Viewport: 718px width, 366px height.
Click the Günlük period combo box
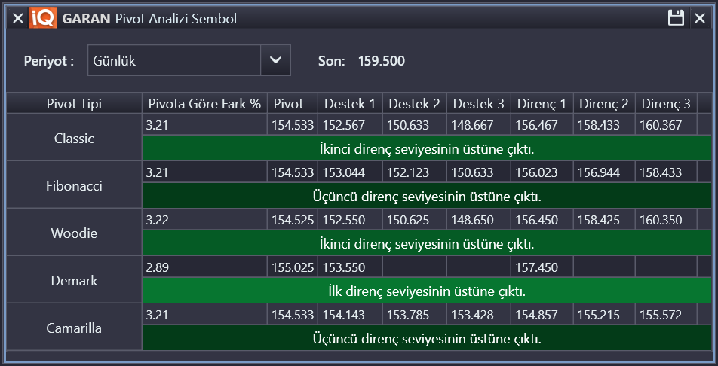point(174,61)
